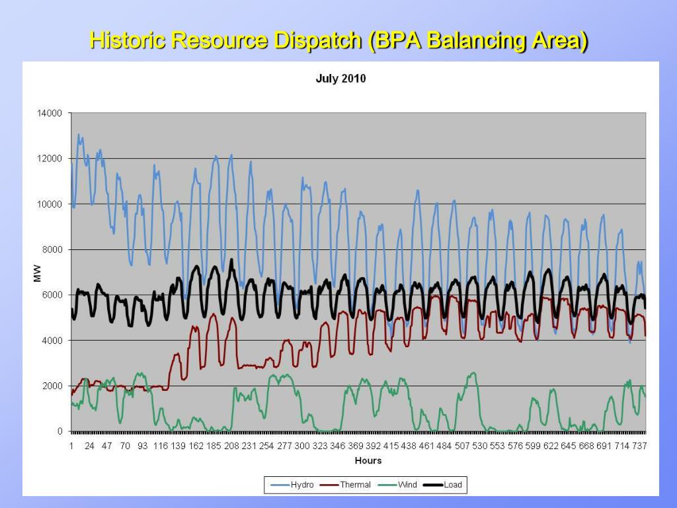Click the y-axis value 10000

[x=50, y=204]
